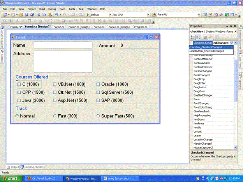Screen dimensions: 243x182
Task: Open the Build menu
Action: point(42,9)
